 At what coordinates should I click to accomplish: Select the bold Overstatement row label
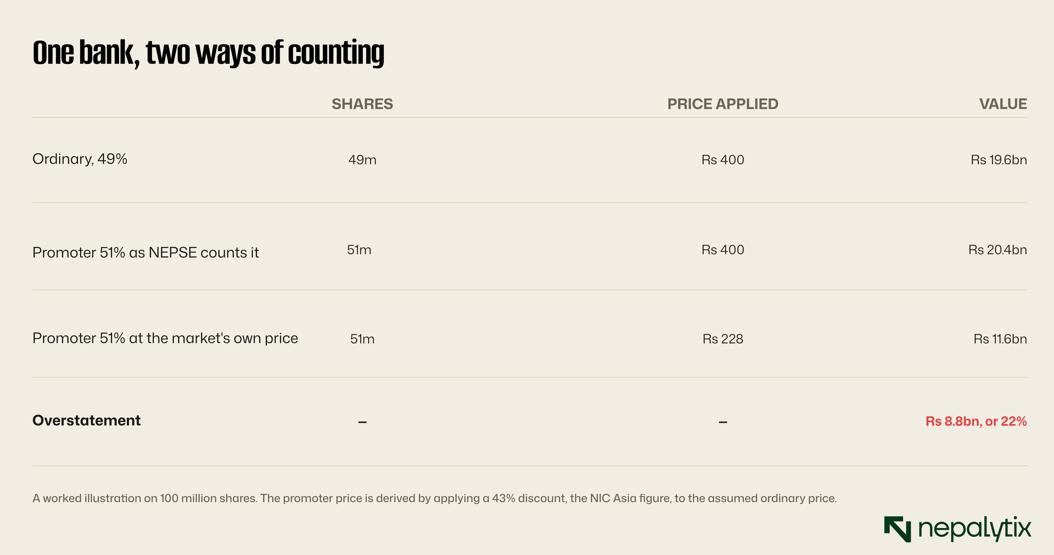[x=87, y=421]
